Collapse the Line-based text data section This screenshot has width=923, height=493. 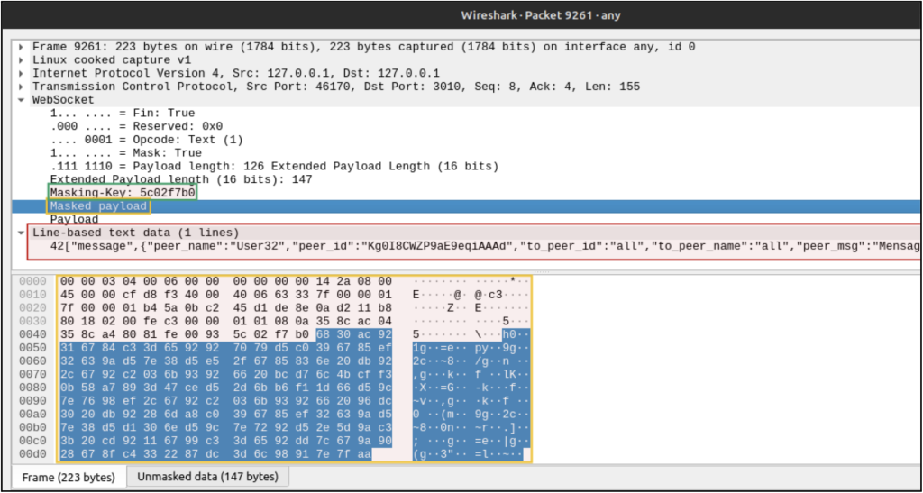pyautogui.click(x=22, y=233)
